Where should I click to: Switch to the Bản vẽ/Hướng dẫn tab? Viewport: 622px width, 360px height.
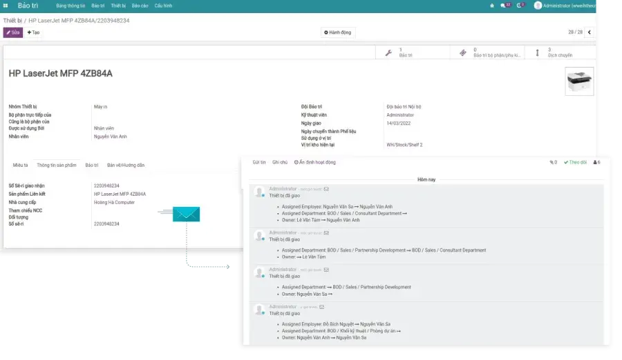[126, 166]
